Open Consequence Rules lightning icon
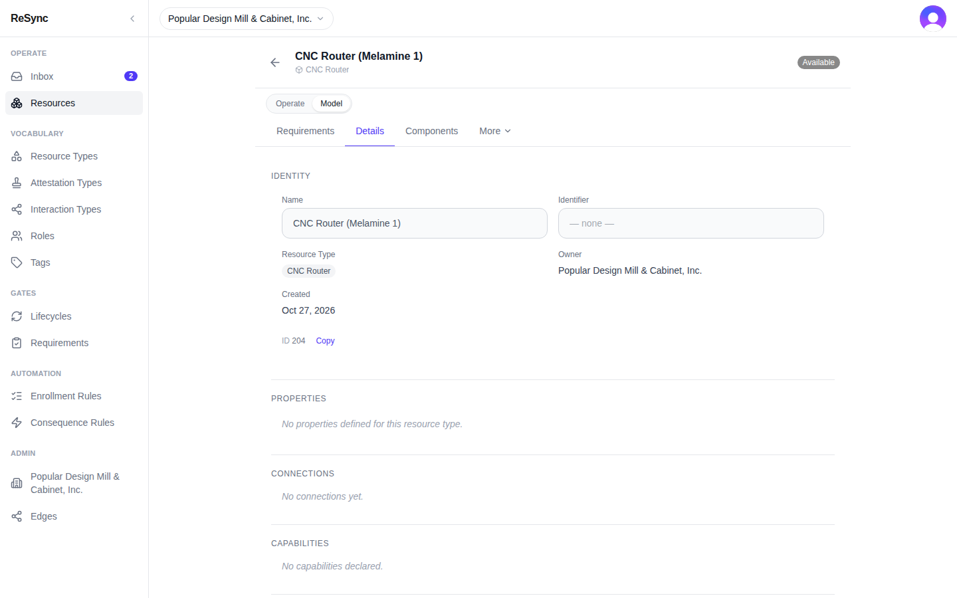Screen dimensions: 957x598 point(17,423)
